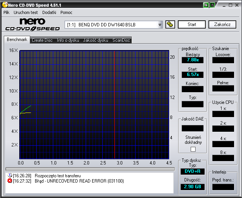
Task: Click the red error icon in log
Action: tap(10, 181)
